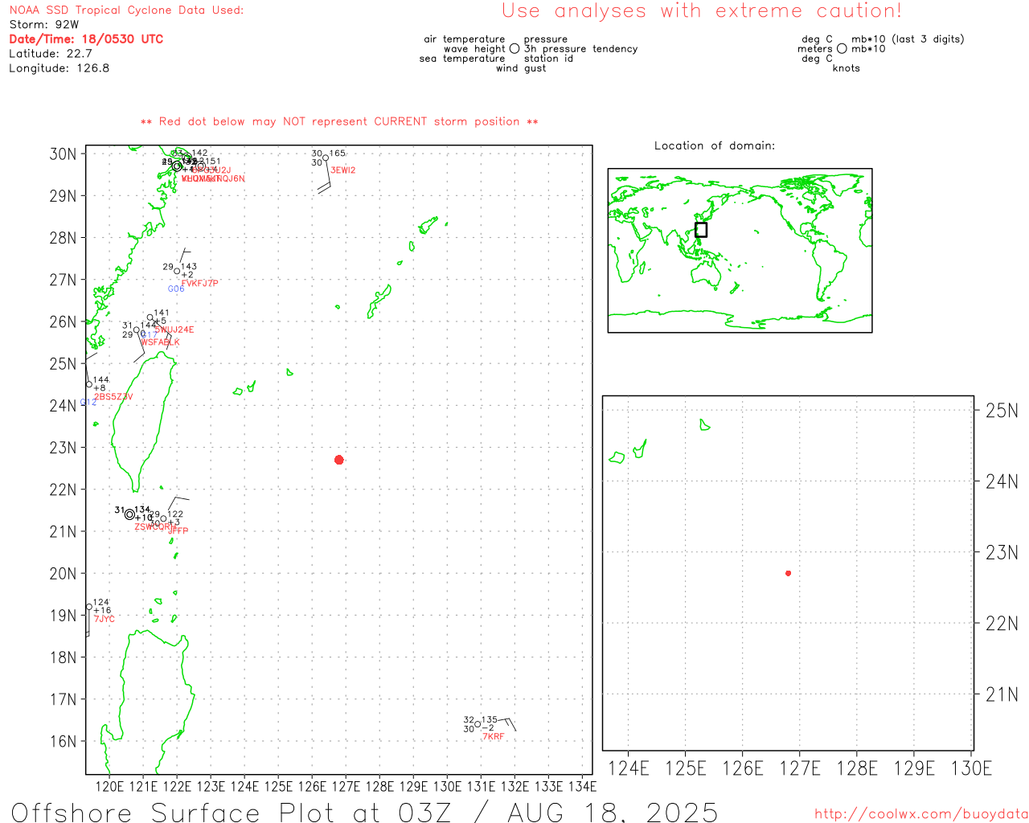The width and height of the screenshot is (1029, 823).
Task: Open the coolwx.com/buoydata URL
Action: pyautogui.click(x=921, y=814)
